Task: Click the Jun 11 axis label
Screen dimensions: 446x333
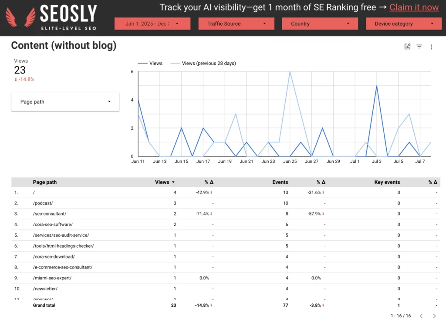Action: click(138, 161)
